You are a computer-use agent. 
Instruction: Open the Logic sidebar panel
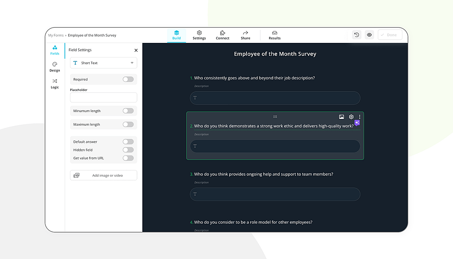click(x=55, y=84)
